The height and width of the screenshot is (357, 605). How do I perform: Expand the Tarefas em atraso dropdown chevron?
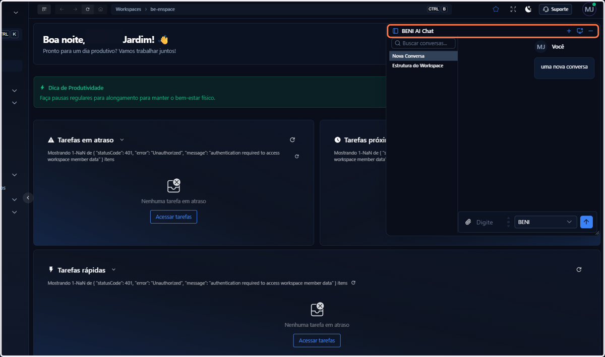coord(122,140)
